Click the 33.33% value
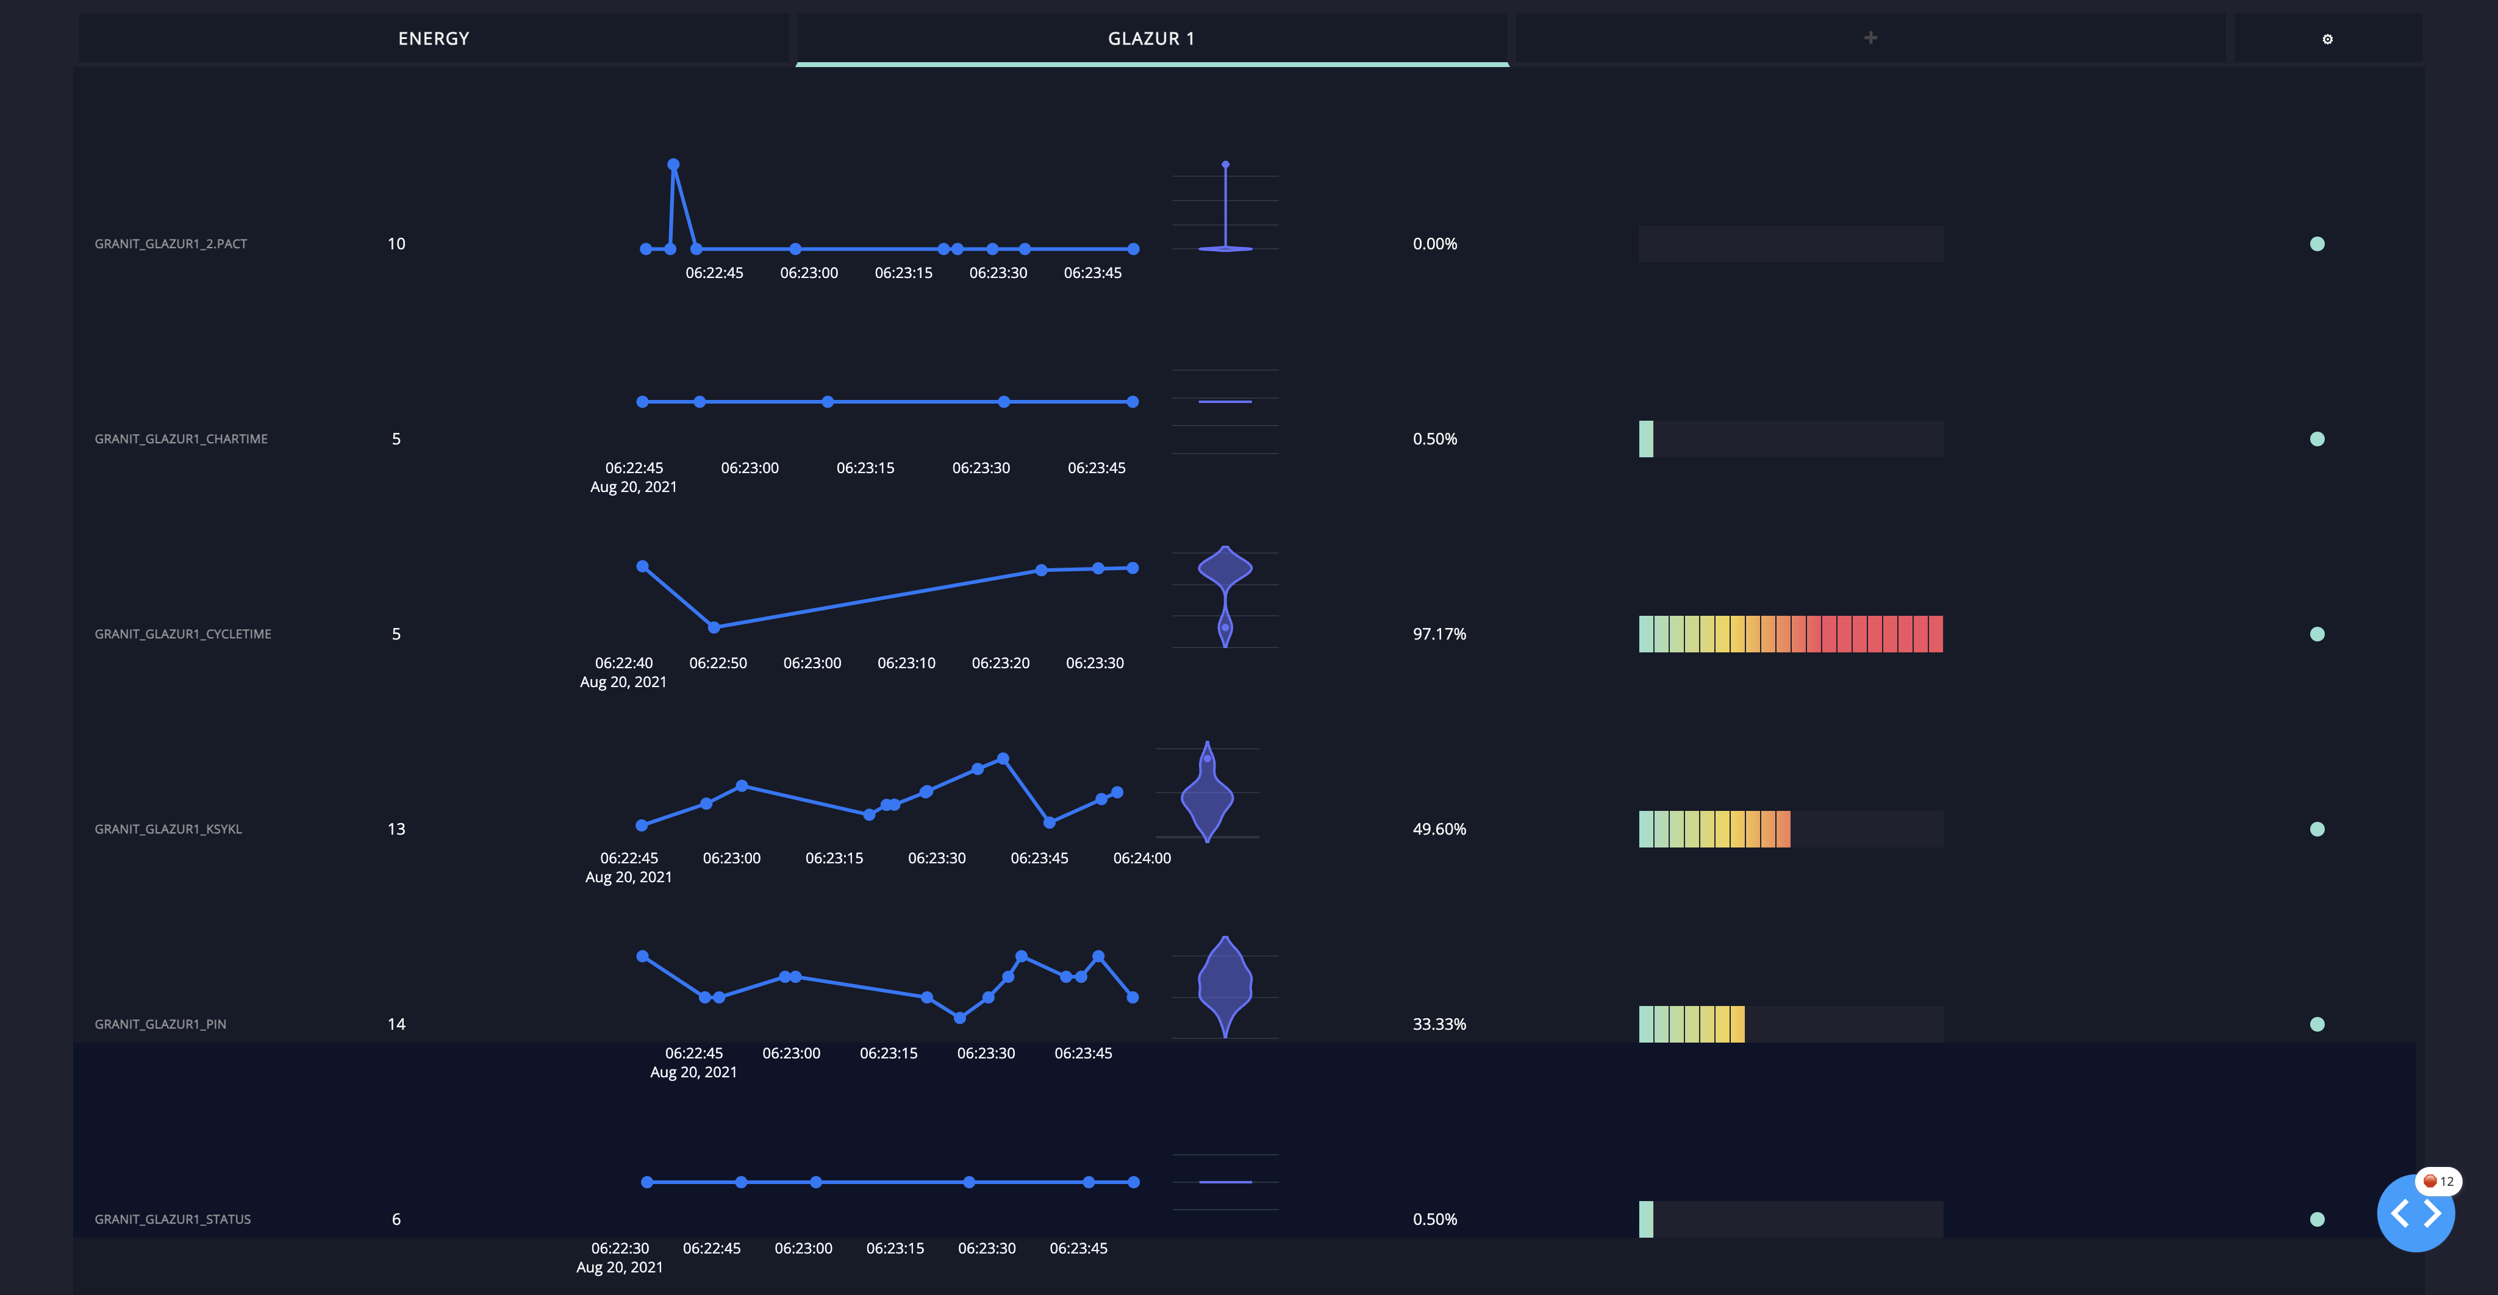This screenshot has width=2498, height=1295. tap(1439, 1024)
